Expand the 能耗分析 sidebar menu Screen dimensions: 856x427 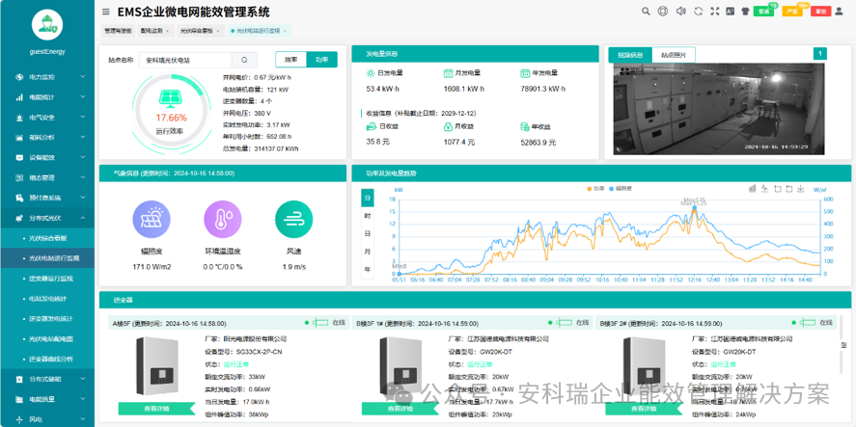47,138
